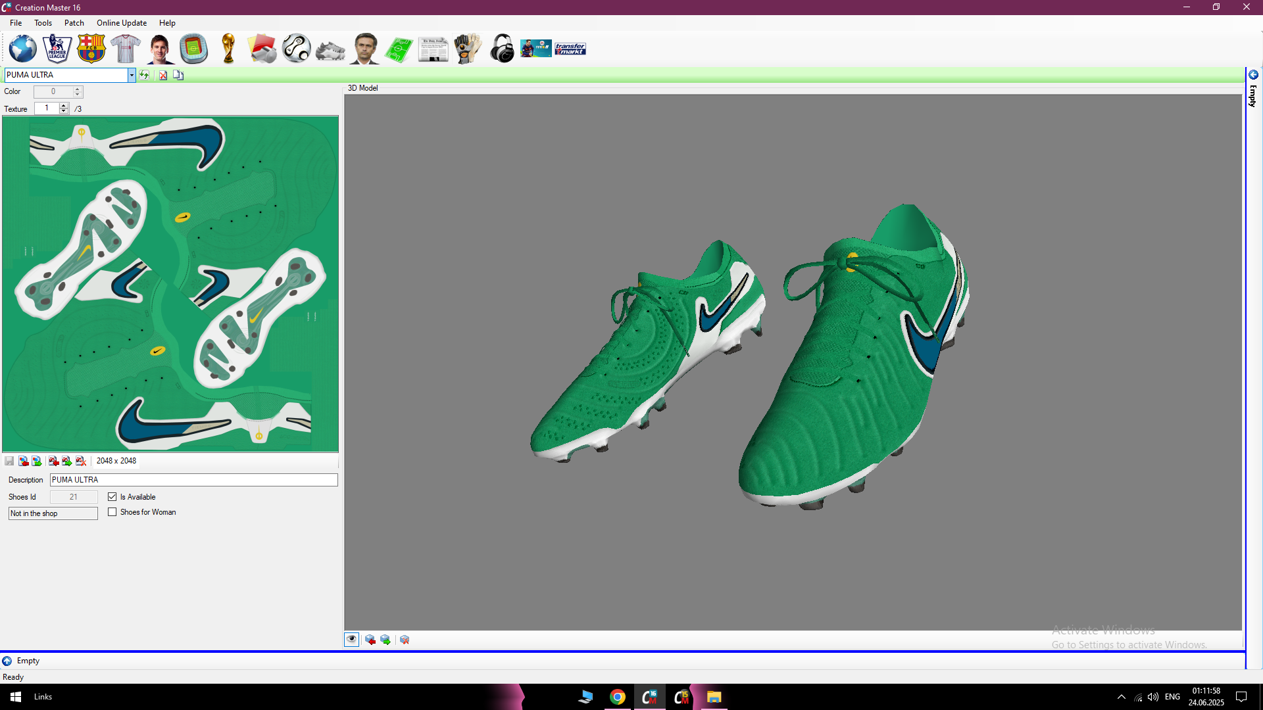
Task: Click the Texture number input field
Action: tap(47, 108)
